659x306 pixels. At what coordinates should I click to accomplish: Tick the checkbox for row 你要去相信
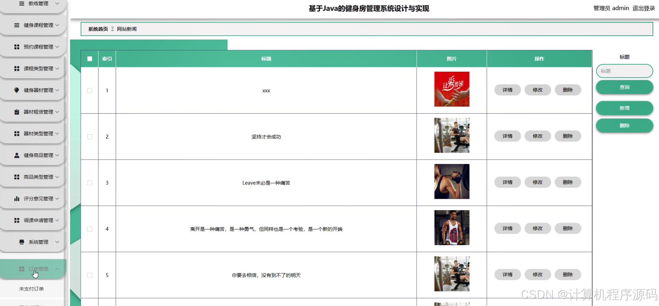pyautogui.click(x=90, y=275)
